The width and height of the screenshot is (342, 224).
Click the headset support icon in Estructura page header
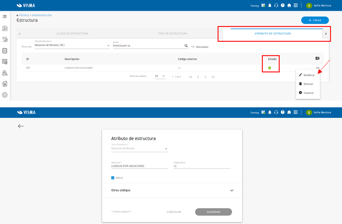point(276,5)
